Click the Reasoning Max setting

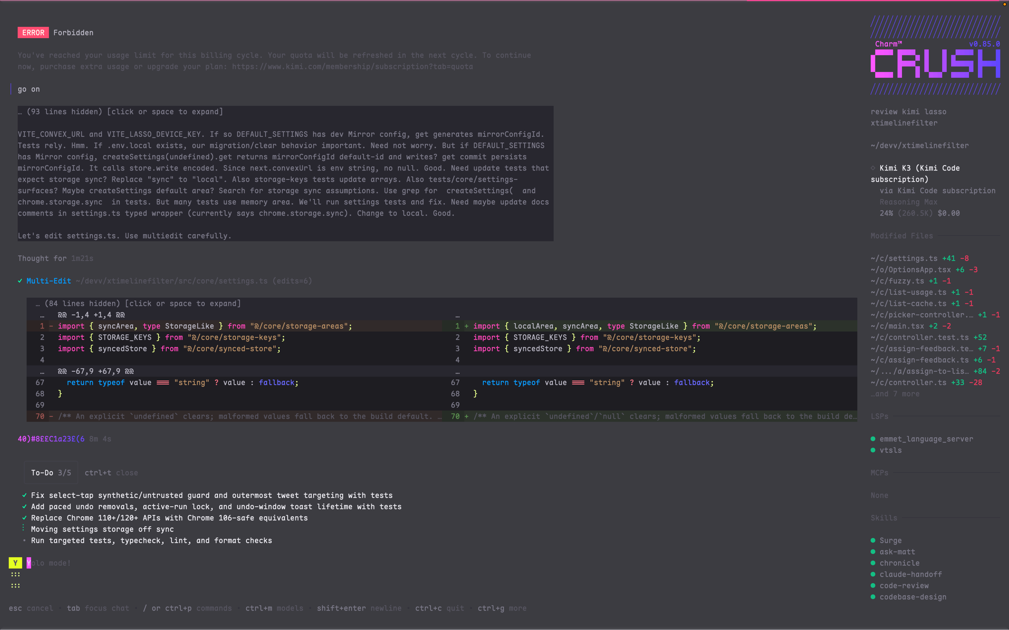(x=909, y=202)
